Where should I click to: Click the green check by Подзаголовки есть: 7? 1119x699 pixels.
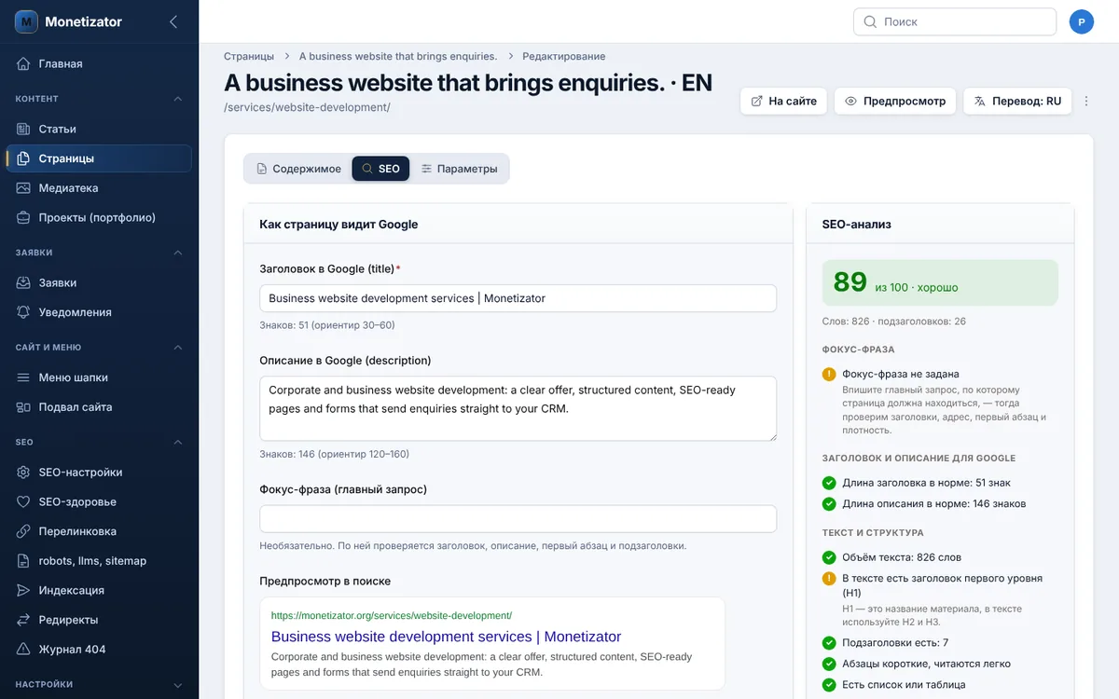pyautogui.click(x=829, y=643)
